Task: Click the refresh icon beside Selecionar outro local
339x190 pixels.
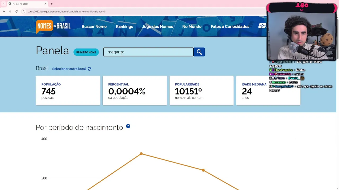Action: (x=90, y=69)
